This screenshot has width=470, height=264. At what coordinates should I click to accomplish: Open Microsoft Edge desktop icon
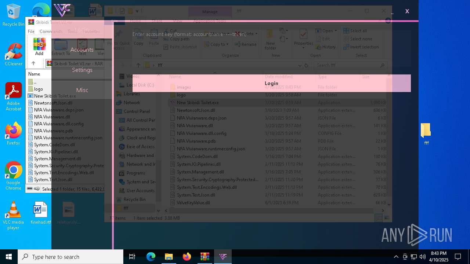[x=41, y=10]
